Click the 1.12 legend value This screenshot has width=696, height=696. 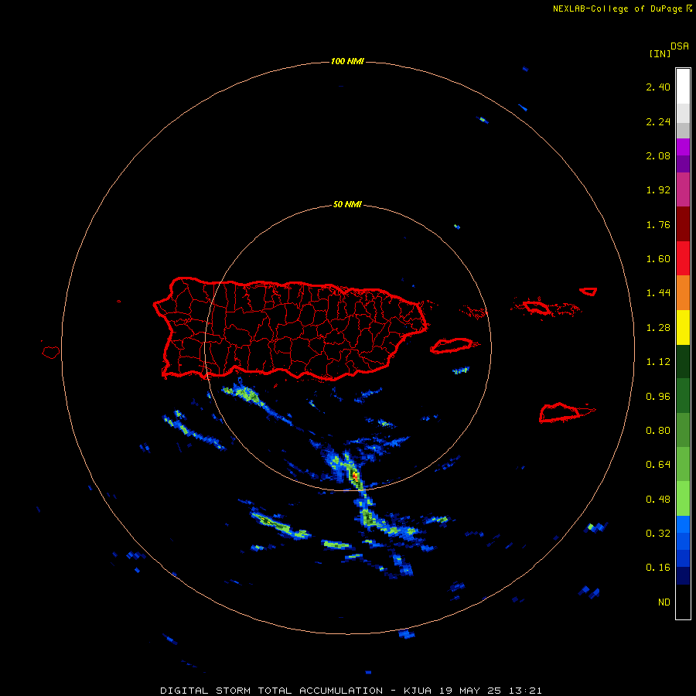pyautogui.click(x=658, y=362)
